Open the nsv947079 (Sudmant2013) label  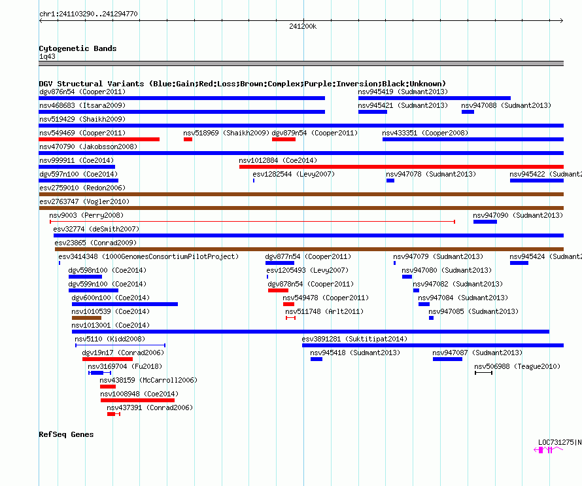click(438, 256)
